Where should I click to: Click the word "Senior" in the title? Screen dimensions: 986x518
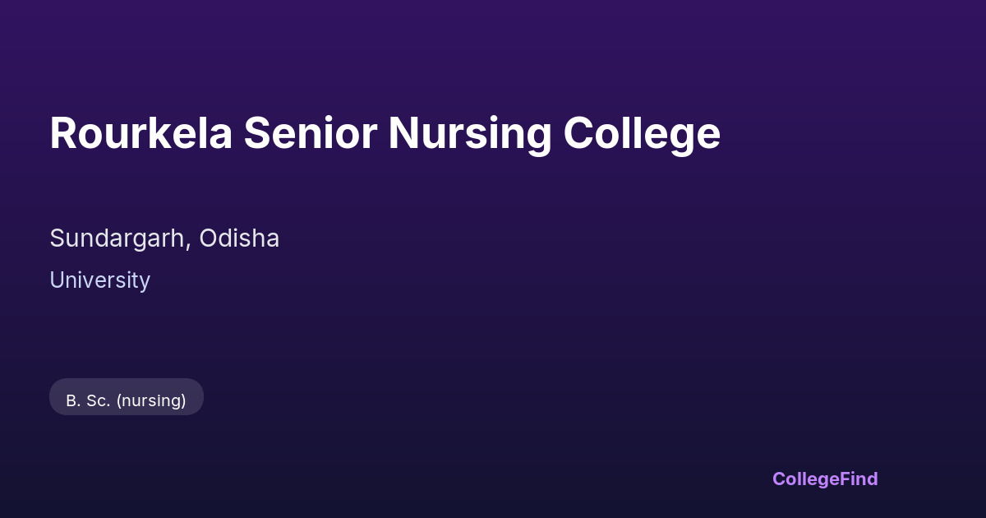point(311,133)
